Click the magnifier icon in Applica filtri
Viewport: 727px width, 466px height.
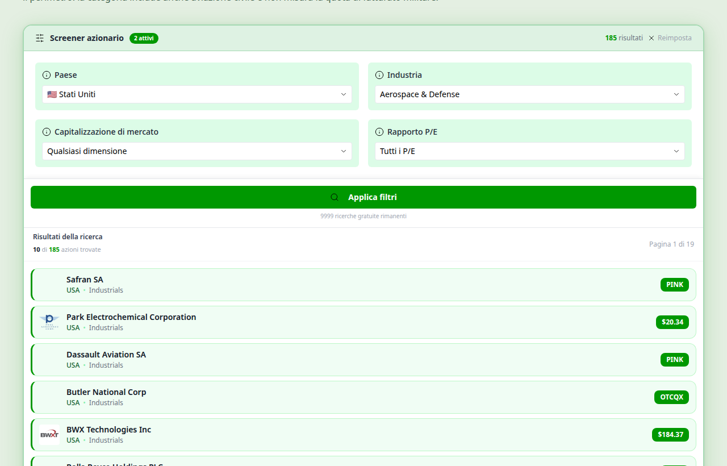pos(335,197)
